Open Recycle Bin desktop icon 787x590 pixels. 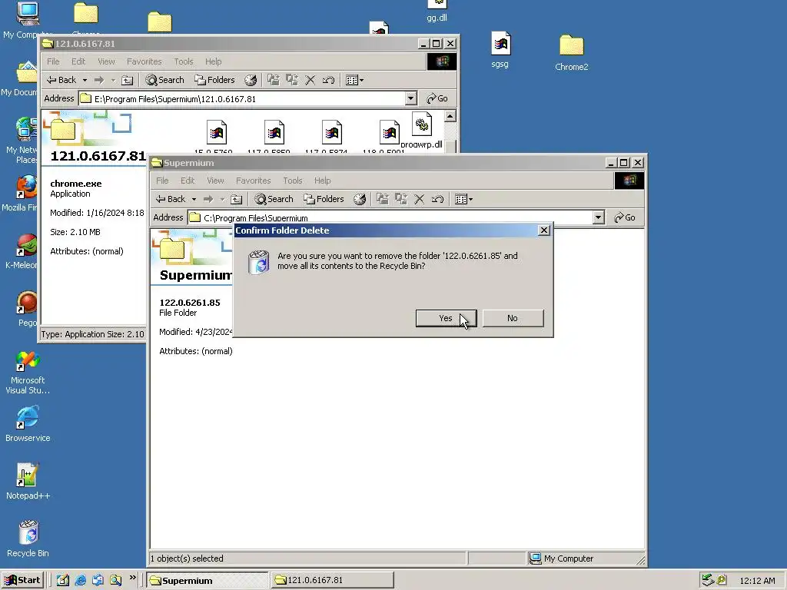tap(28, 539)
